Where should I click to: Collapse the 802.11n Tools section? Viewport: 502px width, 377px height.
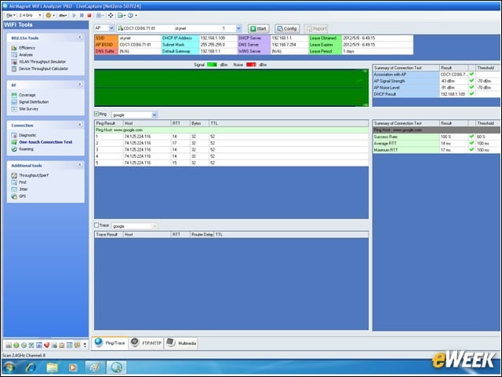80,38
